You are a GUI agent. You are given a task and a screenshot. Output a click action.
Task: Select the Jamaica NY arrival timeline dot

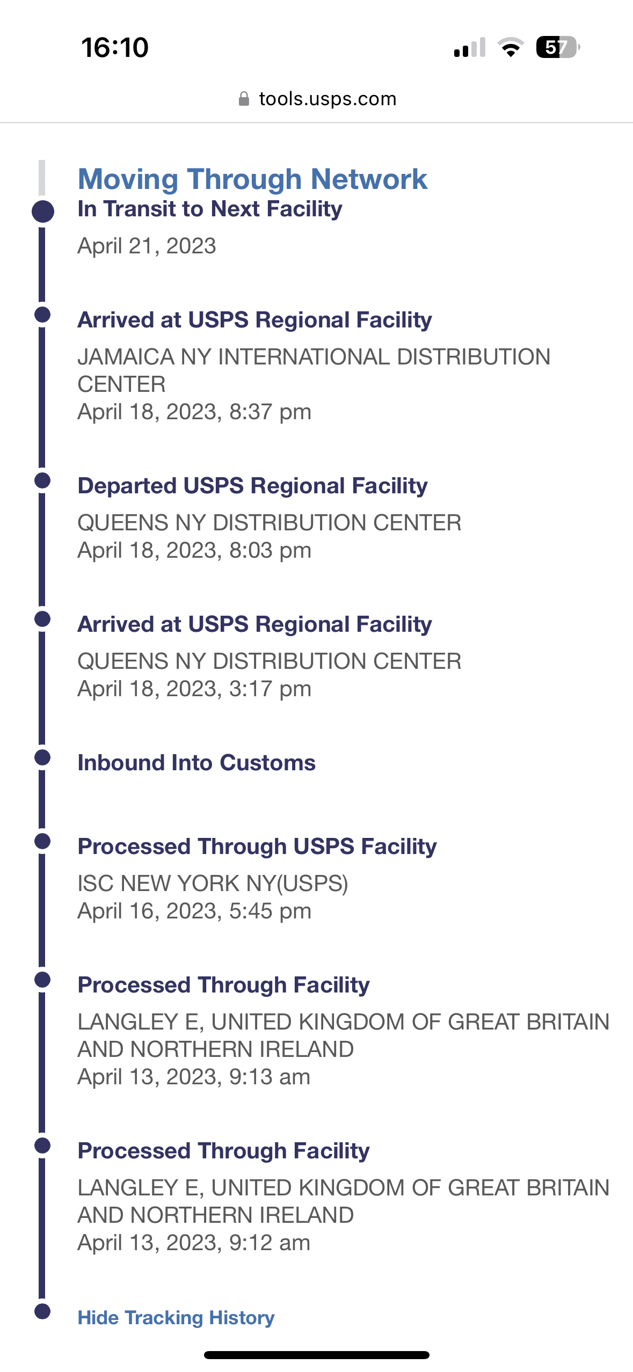[42, 315]
